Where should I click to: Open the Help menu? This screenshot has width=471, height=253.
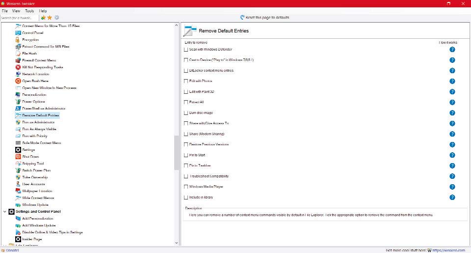coord(43,11)
